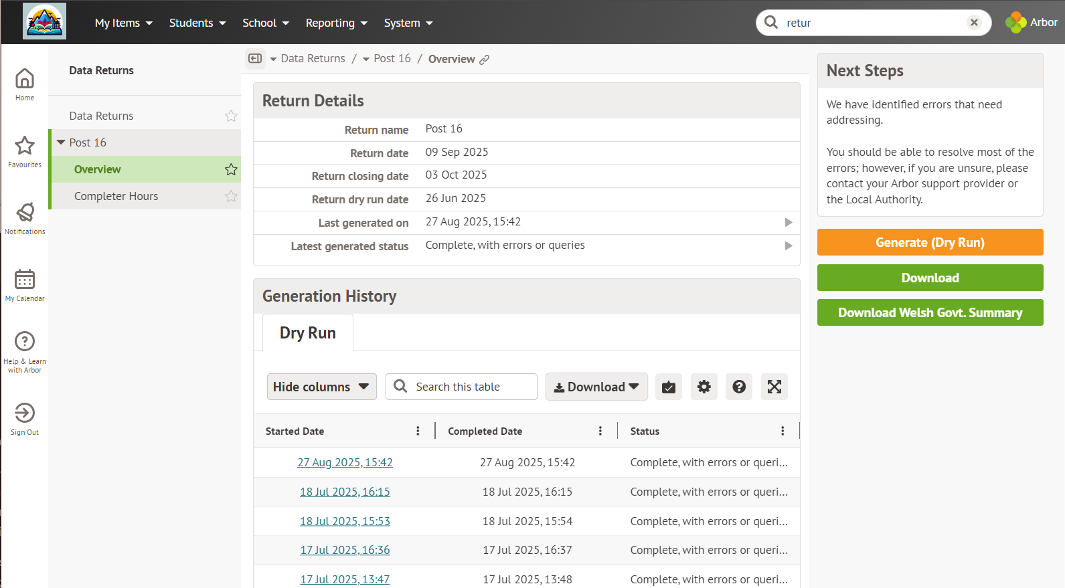
Task: Open the 27 Aug 2025, 15:42 run link
Action: point(345,462)
